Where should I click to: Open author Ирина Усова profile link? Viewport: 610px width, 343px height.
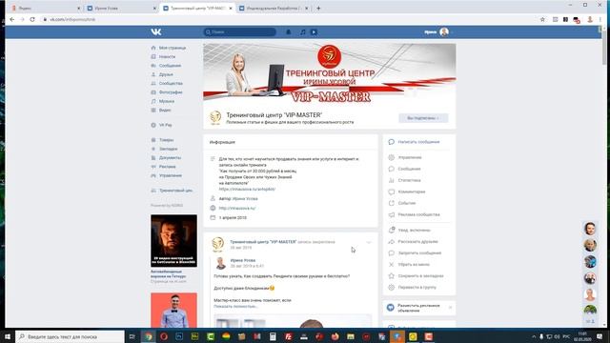pos(245,199)
